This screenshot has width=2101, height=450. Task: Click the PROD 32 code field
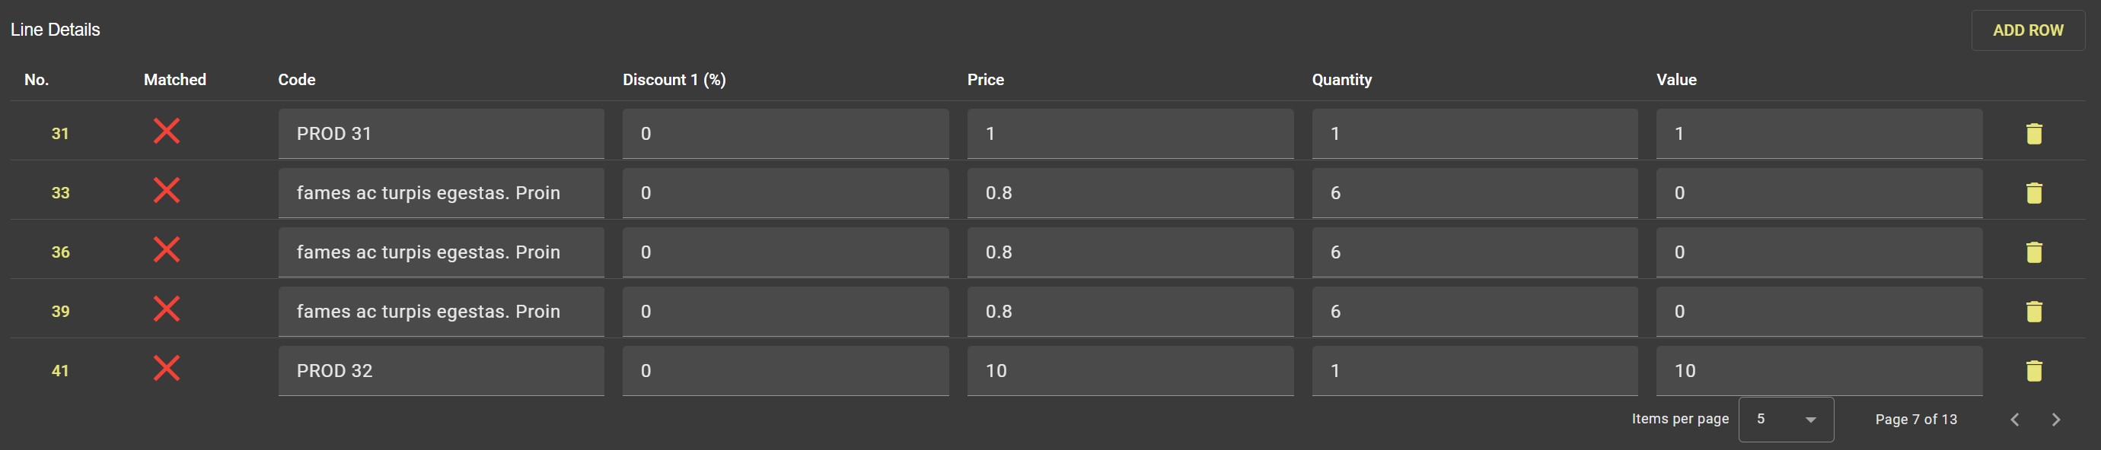pyautogui.click(x=441, y=371)
